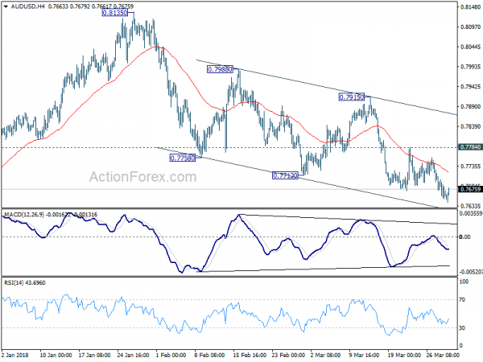Select the 0.79880 price label
The image size is (483, 362).
(x=221, y=69)
